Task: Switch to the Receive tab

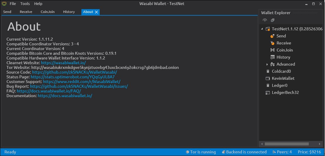Action: point(26,12)
